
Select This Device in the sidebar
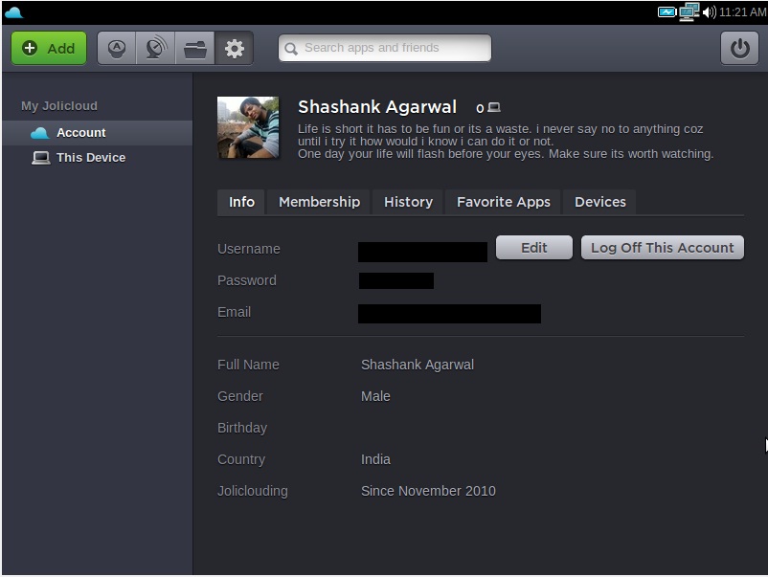click(x=98, y=158)
